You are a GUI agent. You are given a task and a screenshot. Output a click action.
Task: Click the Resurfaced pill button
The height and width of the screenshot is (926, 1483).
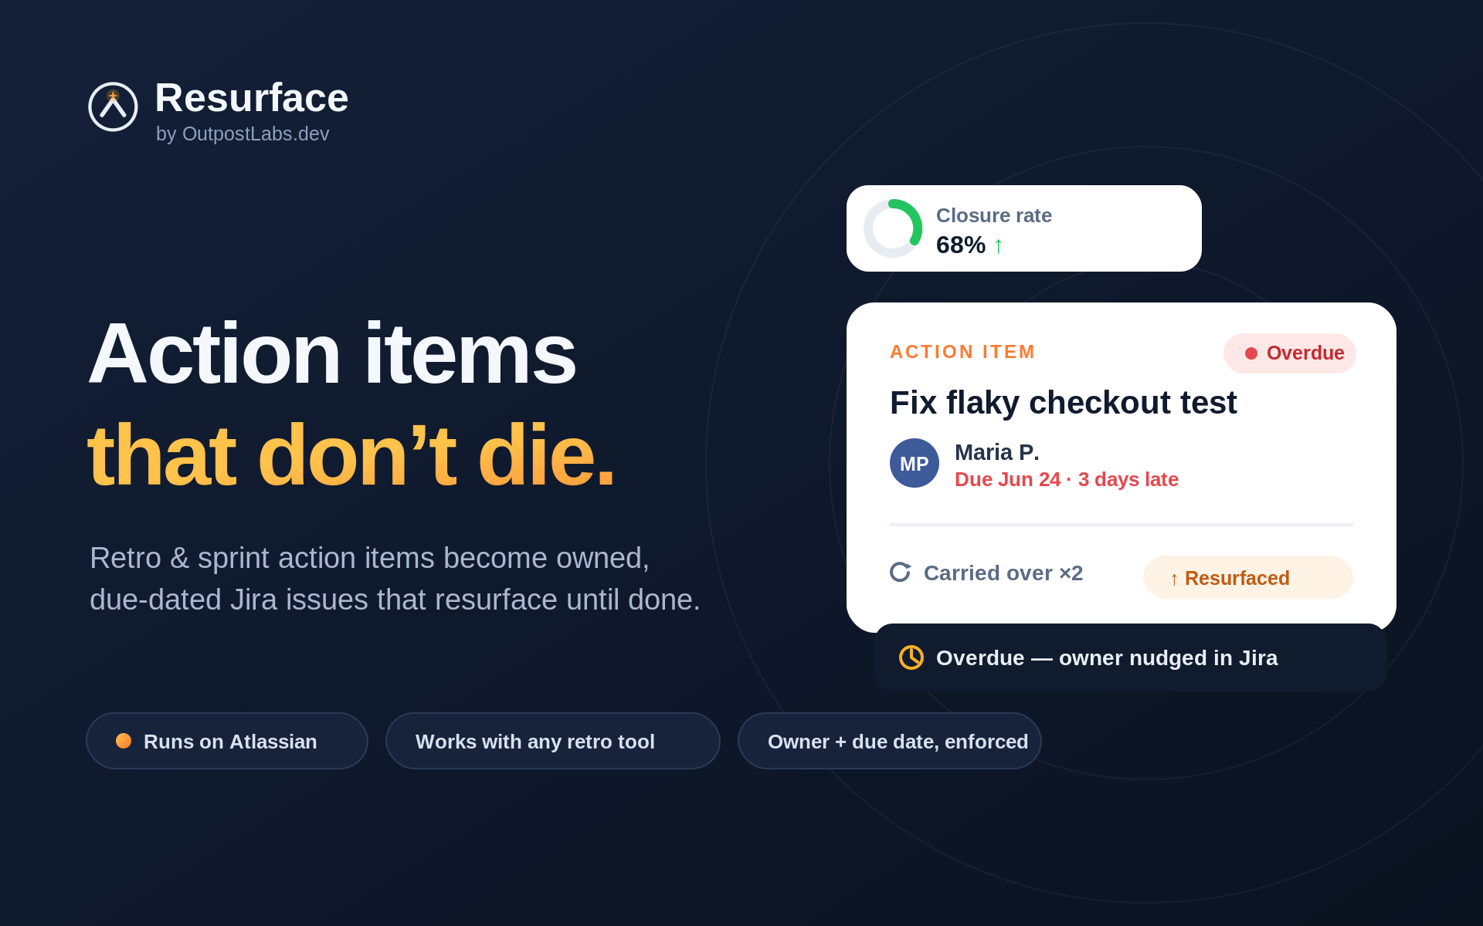coord(1248,577)
